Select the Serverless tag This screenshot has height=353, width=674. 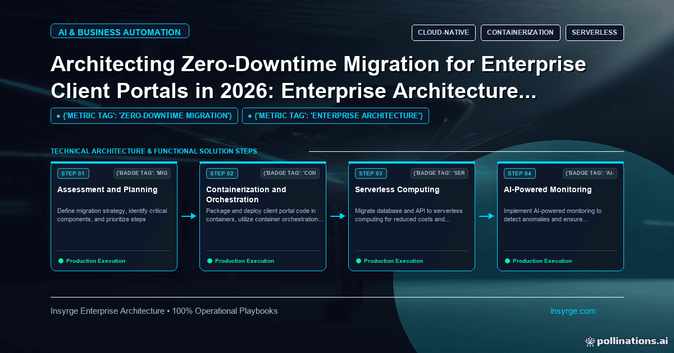(x=594, y=32)
